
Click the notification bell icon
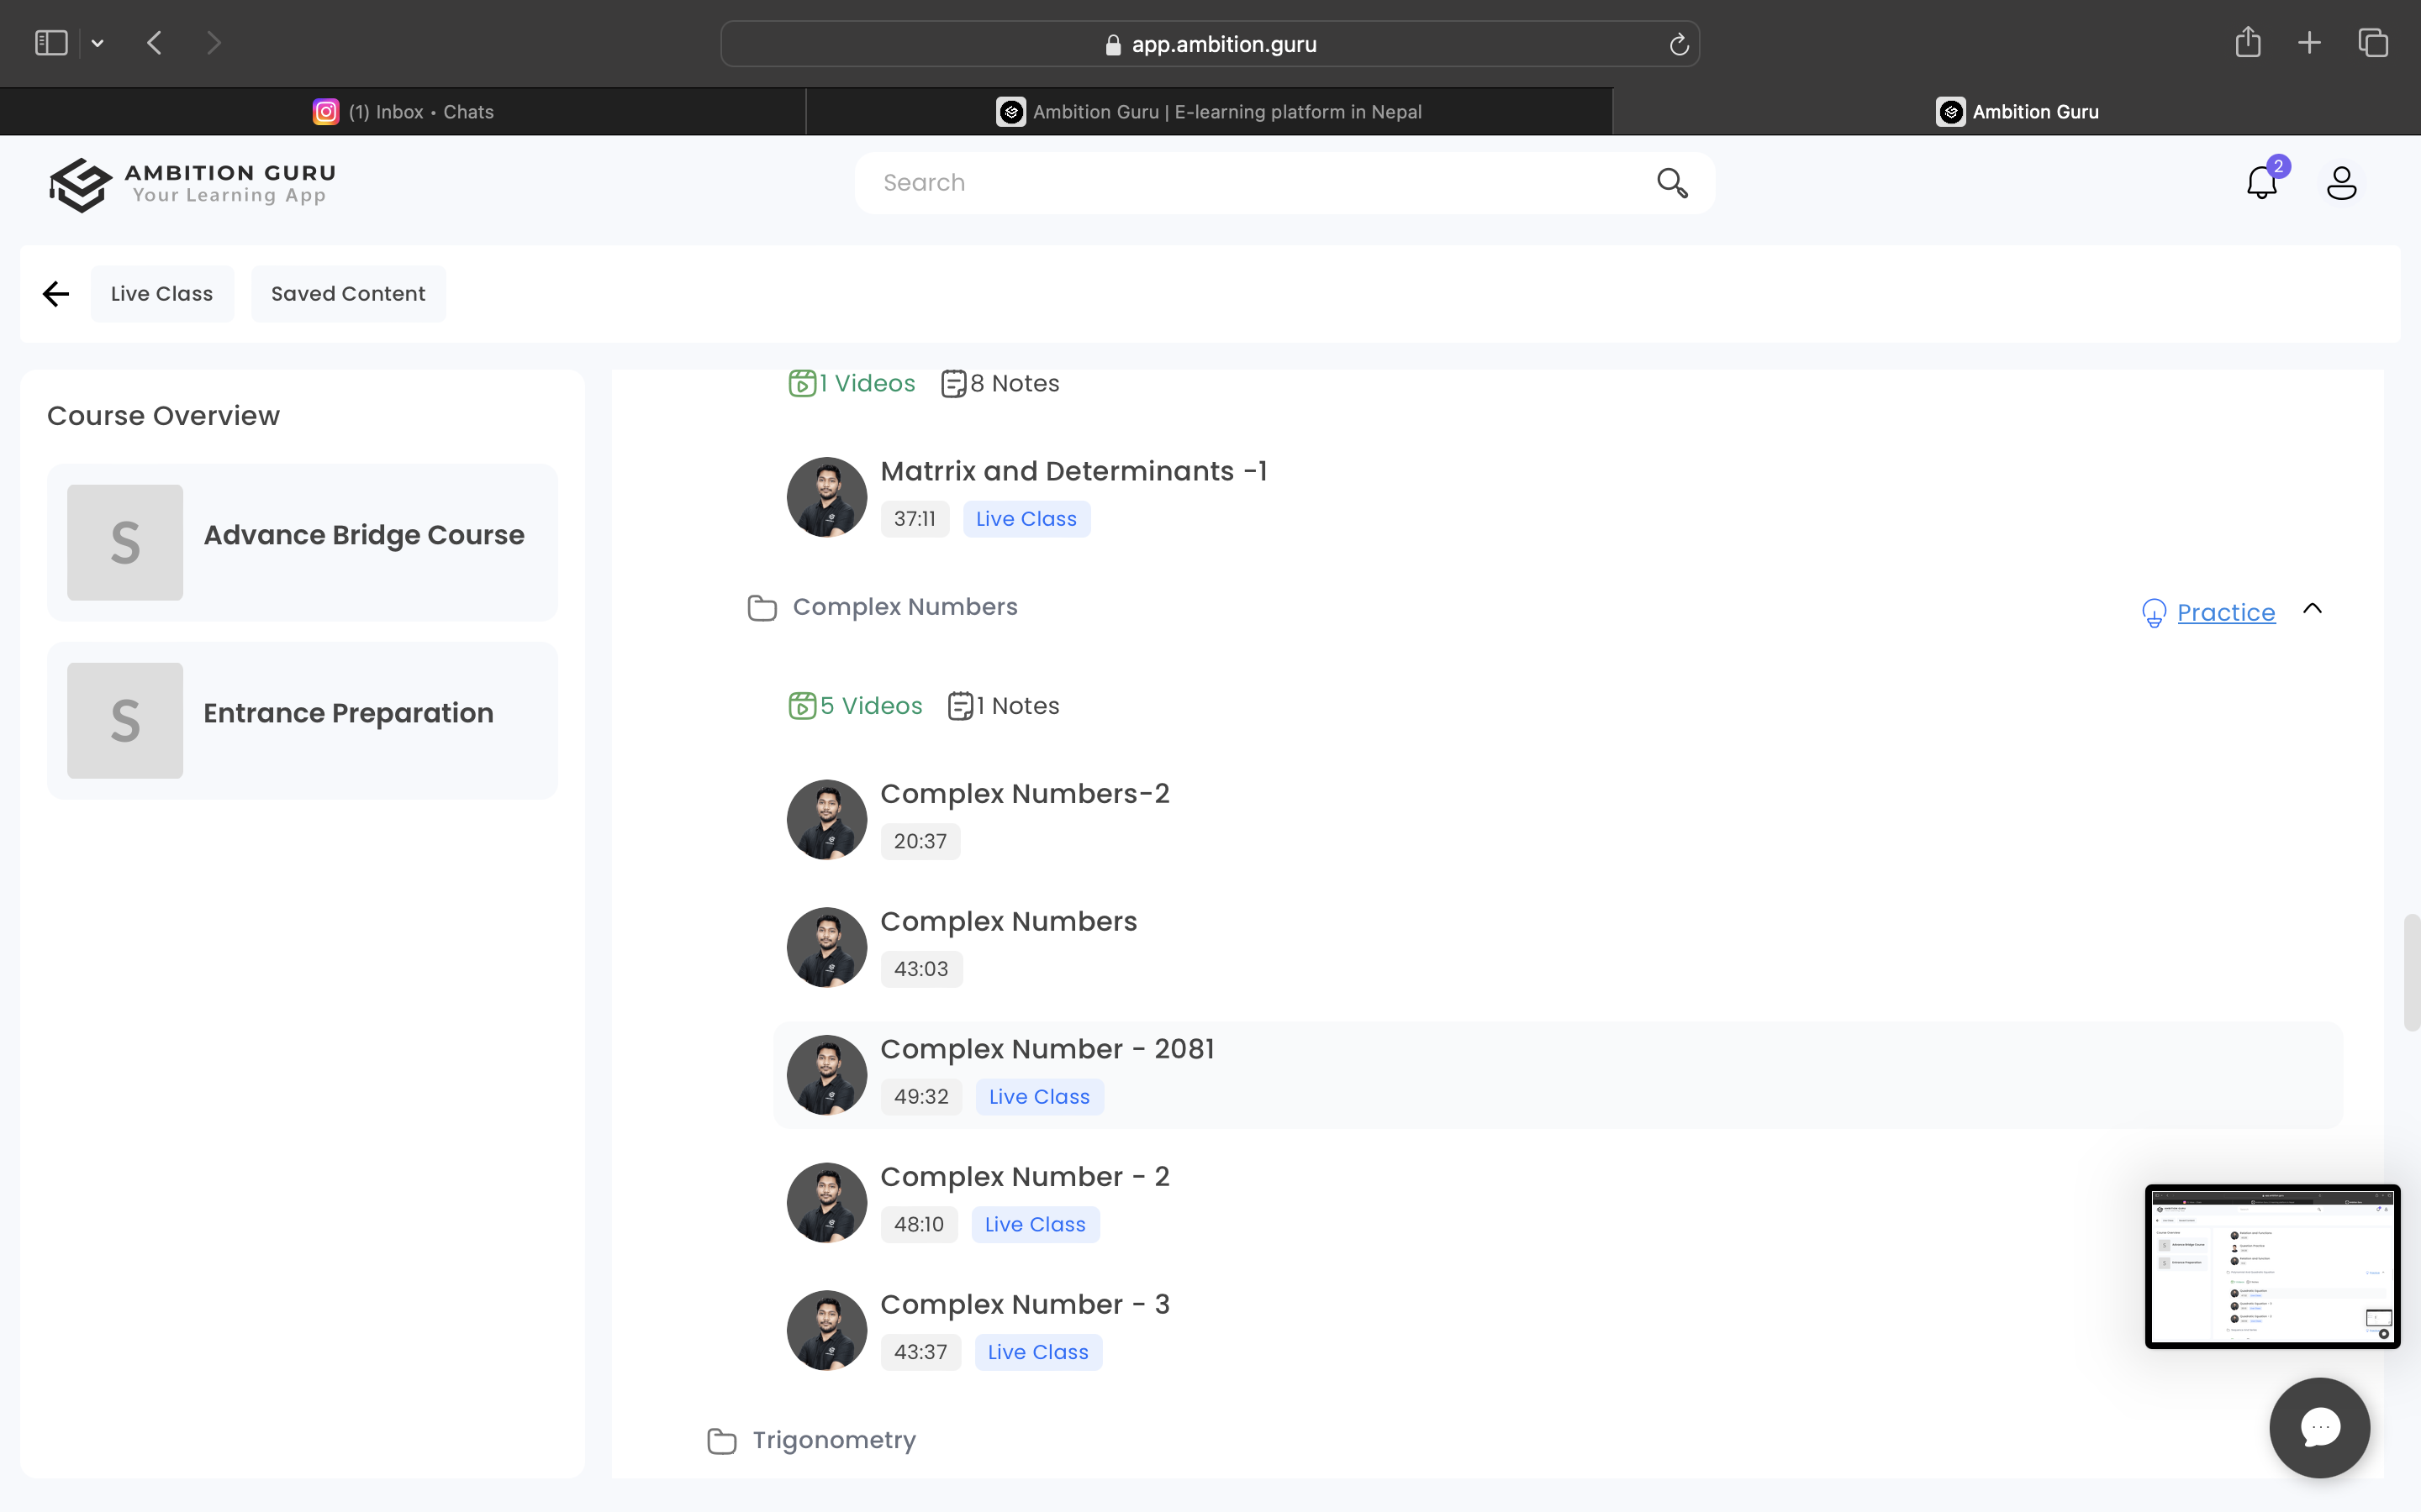(2261, 183)
